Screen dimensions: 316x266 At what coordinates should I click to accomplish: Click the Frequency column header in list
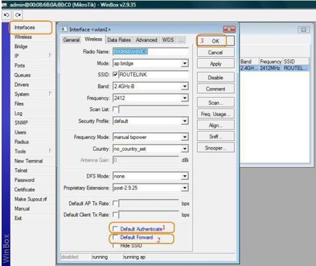(x=271, y=61)
